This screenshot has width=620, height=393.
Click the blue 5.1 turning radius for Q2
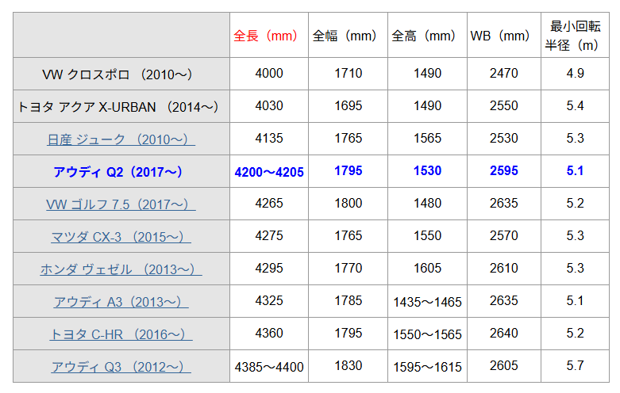coord(575,170)
